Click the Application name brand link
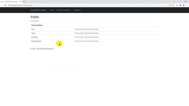 click(x=38, y=10)
